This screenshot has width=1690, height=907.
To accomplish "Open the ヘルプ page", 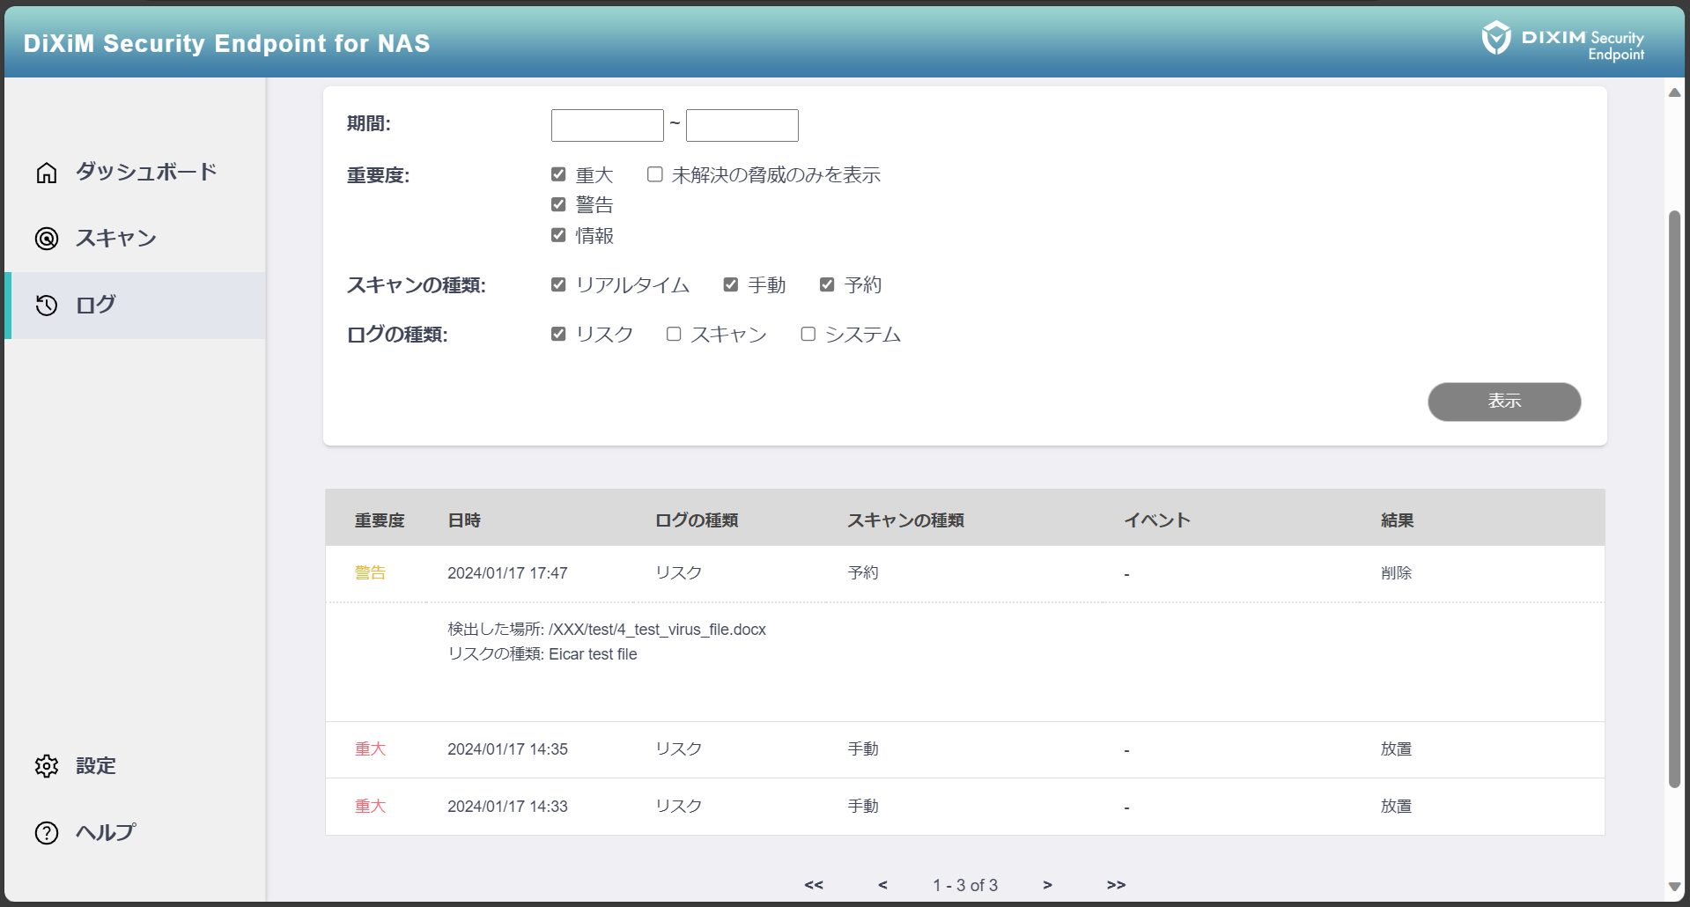I will (x=135, y=833).
